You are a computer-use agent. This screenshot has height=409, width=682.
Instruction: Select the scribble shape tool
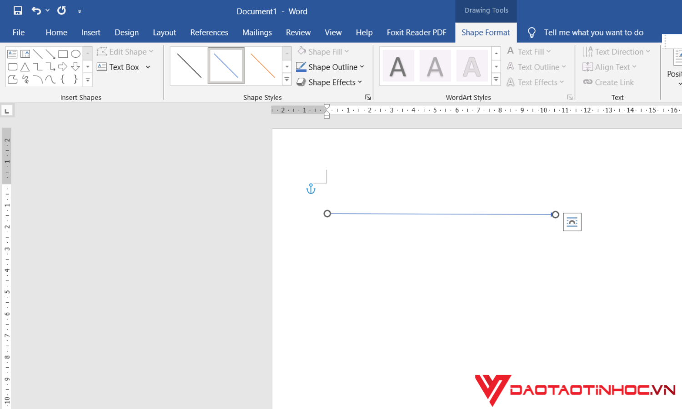point(25,80)
